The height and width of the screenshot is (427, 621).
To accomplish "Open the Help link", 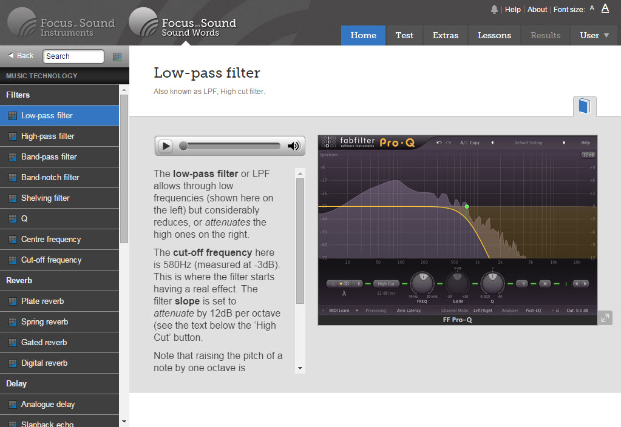I will point(512,10).
